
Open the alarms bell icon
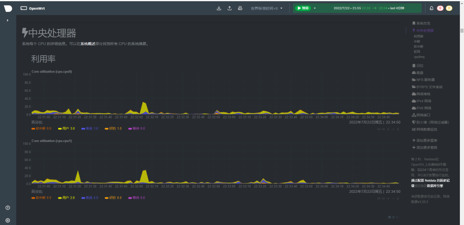(x=431, y=8)
